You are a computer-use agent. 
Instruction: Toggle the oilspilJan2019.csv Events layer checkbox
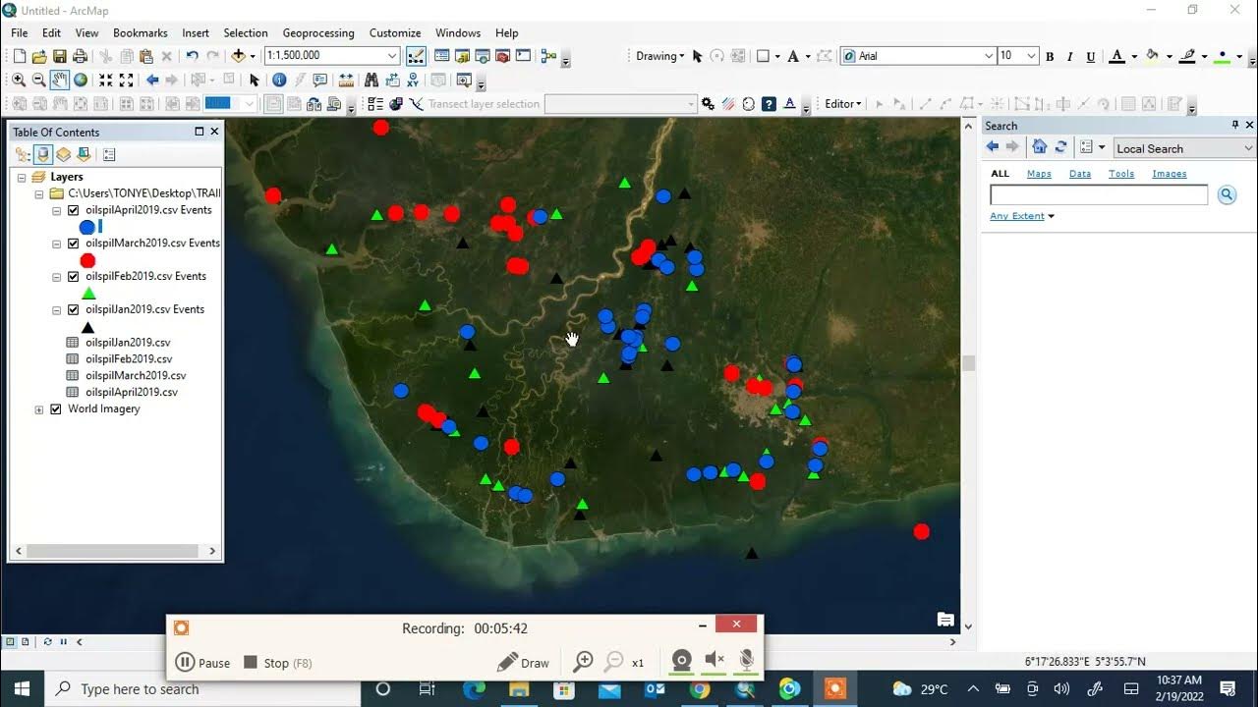point(73,309)
